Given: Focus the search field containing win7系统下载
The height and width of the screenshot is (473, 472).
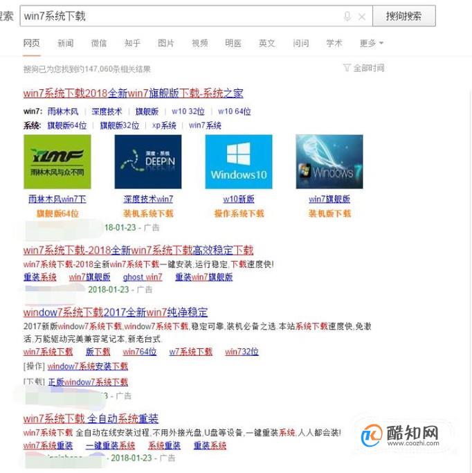Looking at the screenshot, I should point(197,16).
